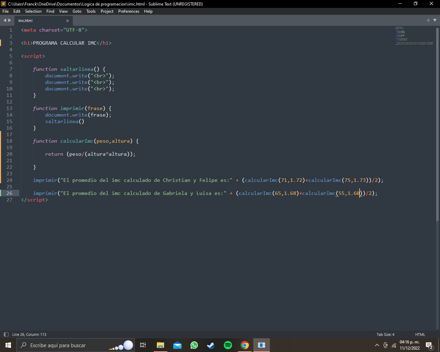Image resolution: width=440 pixels, height=352 pixels.
Task: Open the tab list dropdown arrow
Action: (435, 20)
